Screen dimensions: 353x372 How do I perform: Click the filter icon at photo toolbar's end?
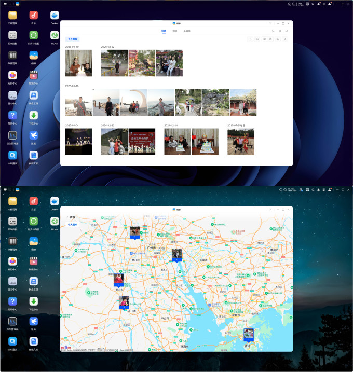coord(284,39)
